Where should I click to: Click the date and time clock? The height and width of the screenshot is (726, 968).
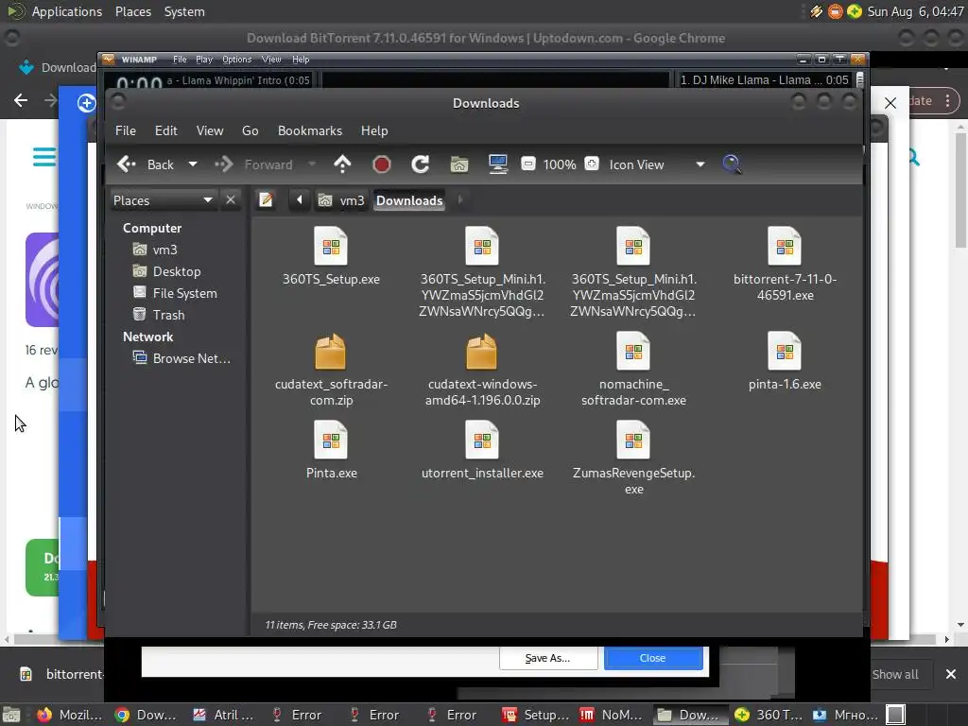pyautogui.click(x=915, y=11)
